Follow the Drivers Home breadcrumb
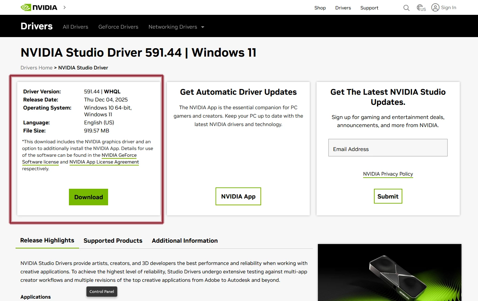 pos(36,68)
